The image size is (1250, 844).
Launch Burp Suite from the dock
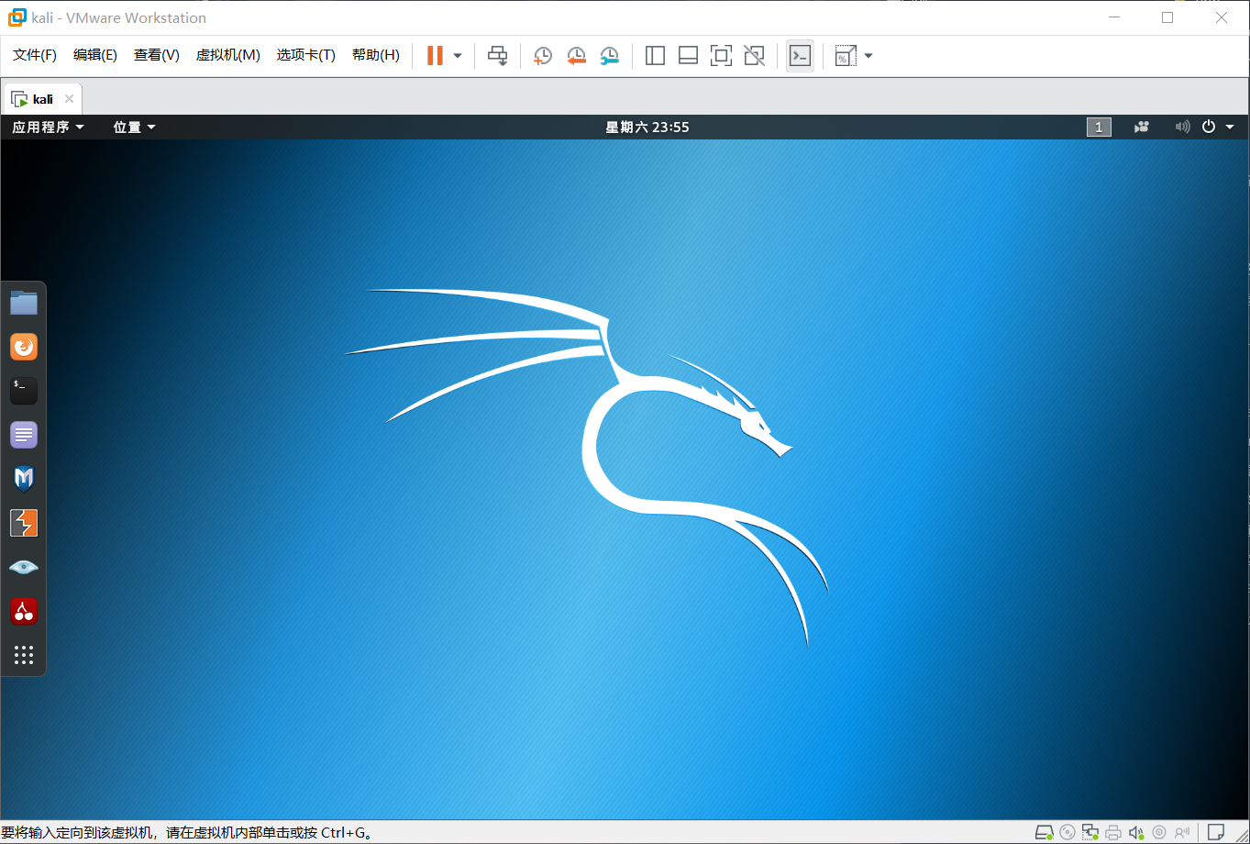24,523
